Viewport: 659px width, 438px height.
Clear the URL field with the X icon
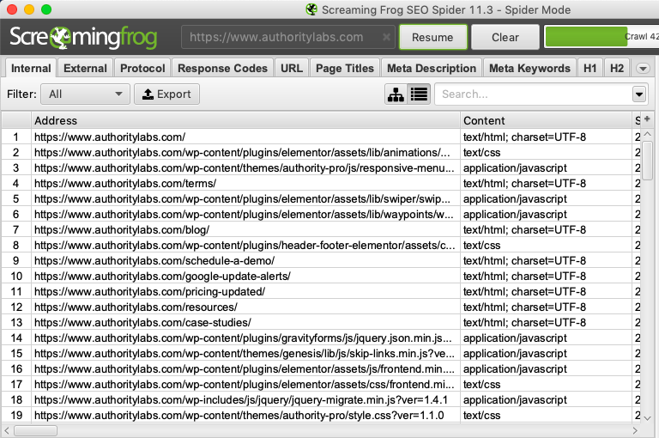(x=386, y=37)
